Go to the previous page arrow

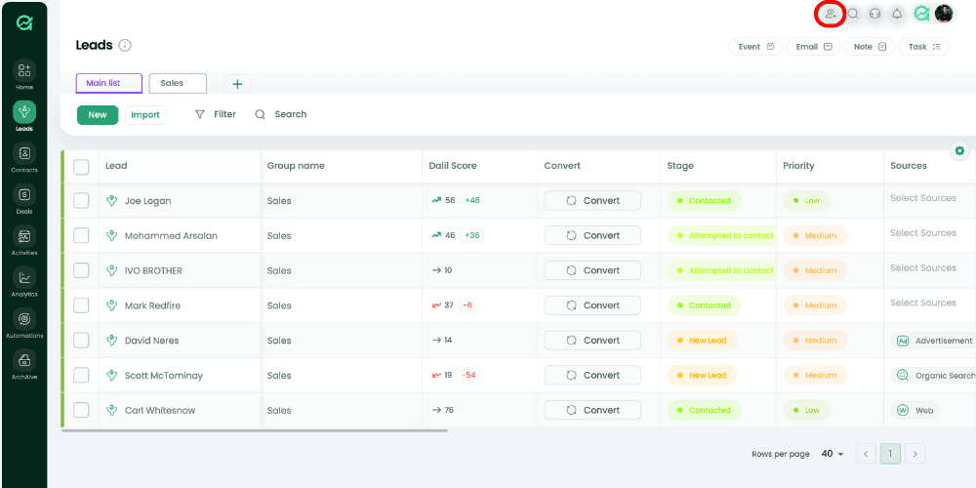[x=866, y=454]
